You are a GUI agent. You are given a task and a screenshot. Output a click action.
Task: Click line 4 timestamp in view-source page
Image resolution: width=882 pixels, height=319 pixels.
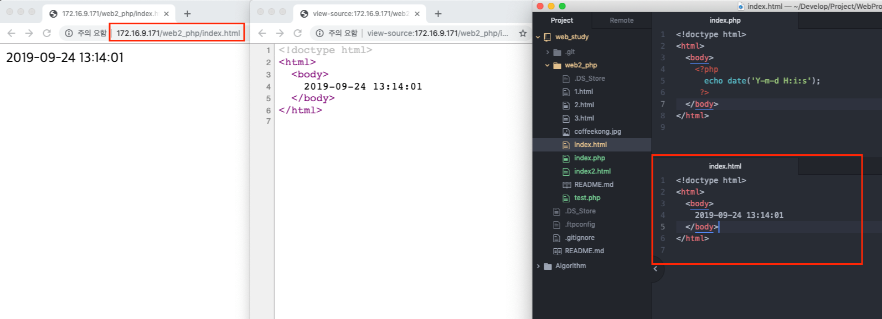point(363,86)
